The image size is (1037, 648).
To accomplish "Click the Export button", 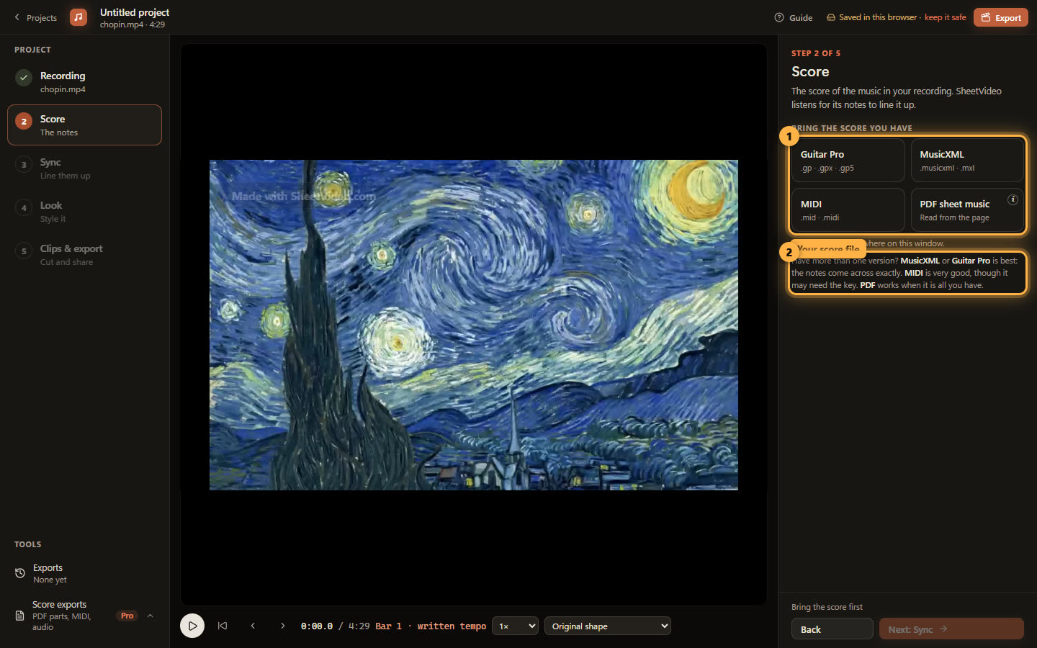I will (x=1000, y=17).
